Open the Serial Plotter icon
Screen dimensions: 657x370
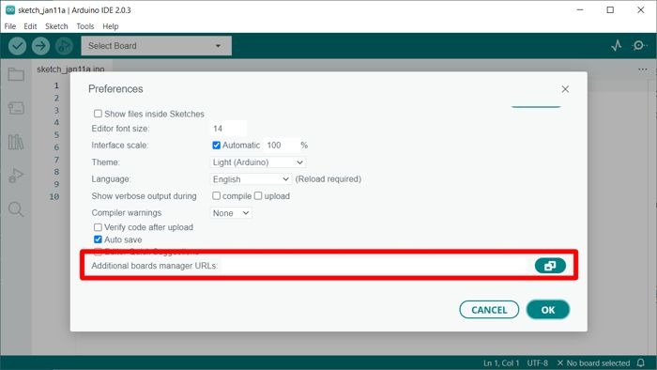(x=616, y=45)
